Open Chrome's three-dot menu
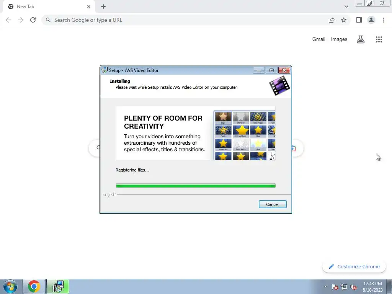This screenshot has width=392, height=294. 384,20
